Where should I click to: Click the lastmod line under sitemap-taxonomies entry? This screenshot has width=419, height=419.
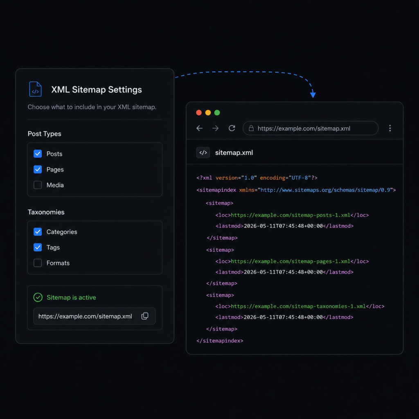coord(284,317)
